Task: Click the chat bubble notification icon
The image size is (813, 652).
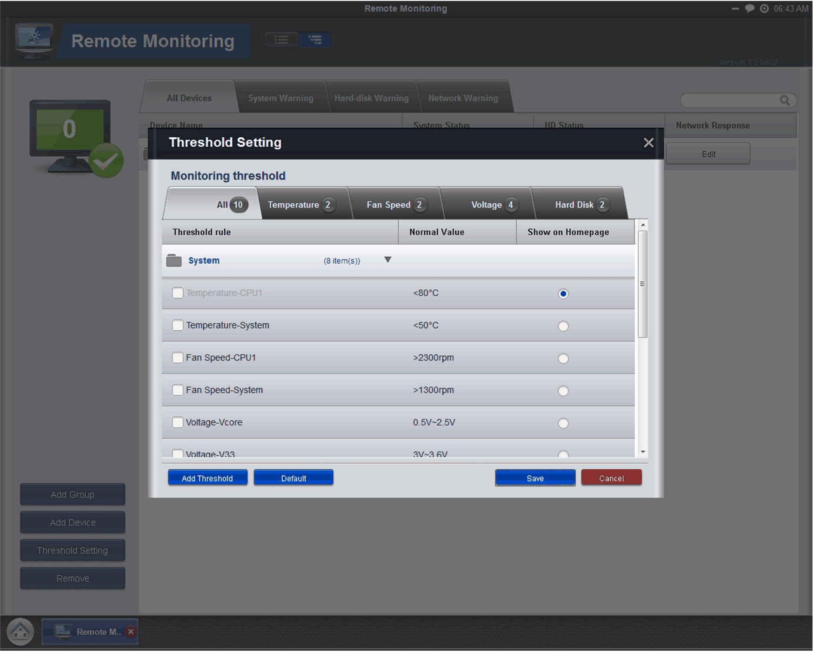Action: tap(749, 8)
